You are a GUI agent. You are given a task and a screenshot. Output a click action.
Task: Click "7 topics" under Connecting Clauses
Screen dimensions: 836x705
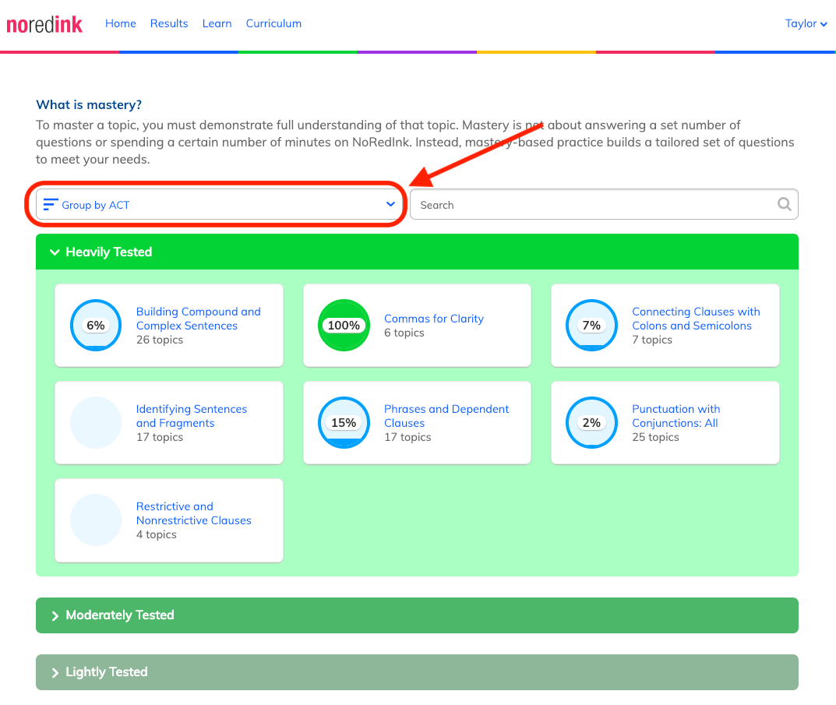pyautogui.click(x=652, y=340)
